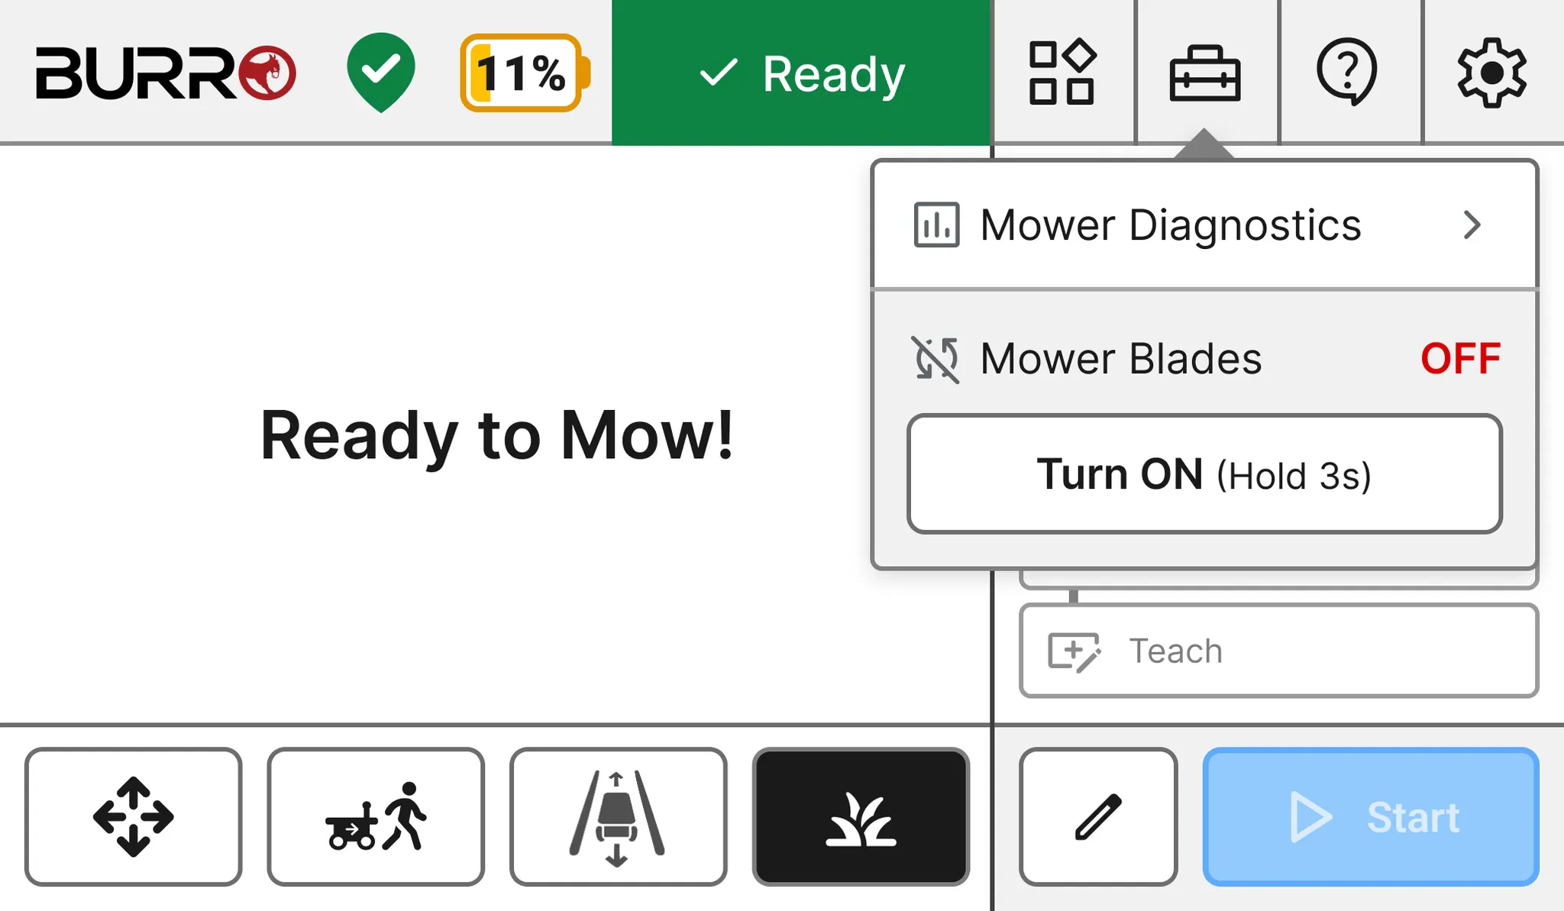Click the green Ready status banner
1564x911 pixels.
(x=801, y=73)
